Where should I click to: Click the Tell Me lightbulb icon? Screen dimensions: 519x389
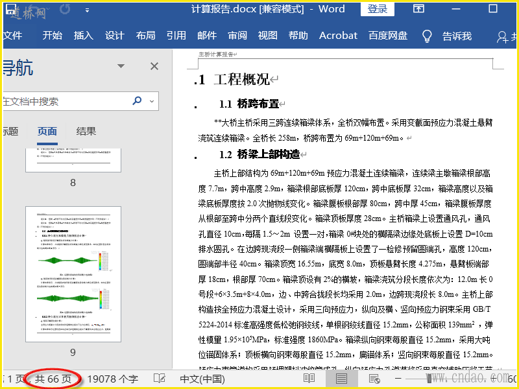click(427, 36)
